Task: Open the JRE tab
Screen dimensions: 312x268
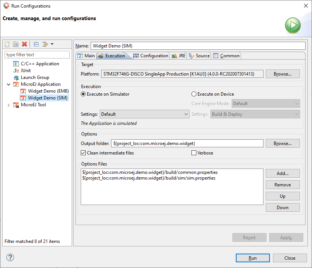Action: coord(179,56)
